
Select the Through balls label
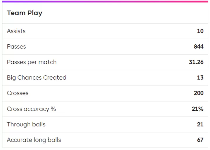tap(26, 124)
